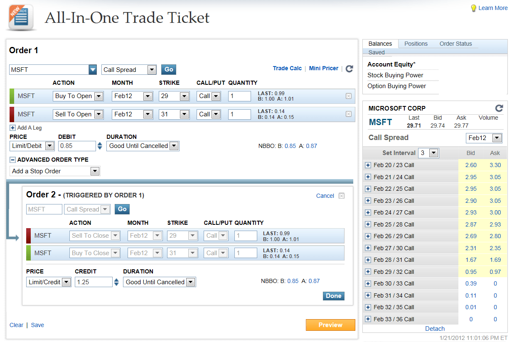The height and width of the screenshot is (342, 512).
Task: Switch to the Balances tab
Action: 380,44
